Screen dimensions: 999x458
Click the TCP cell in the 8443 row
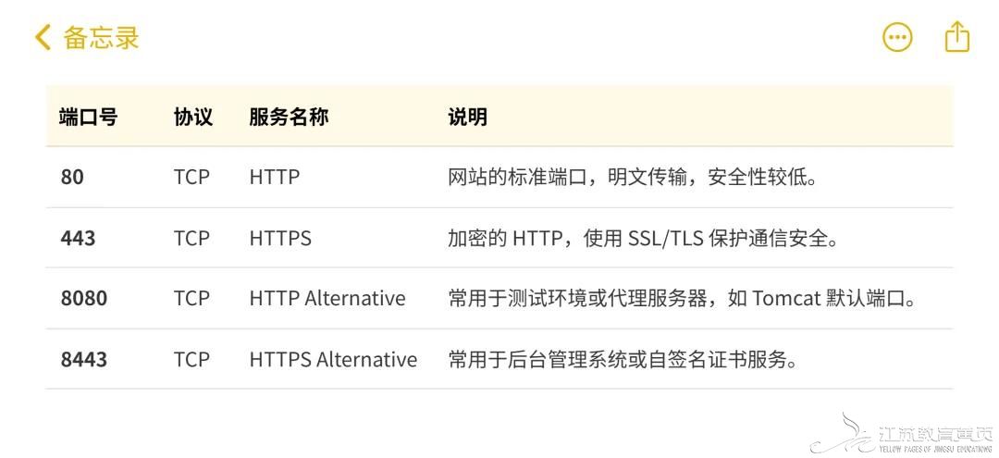[x=191, y=359]
